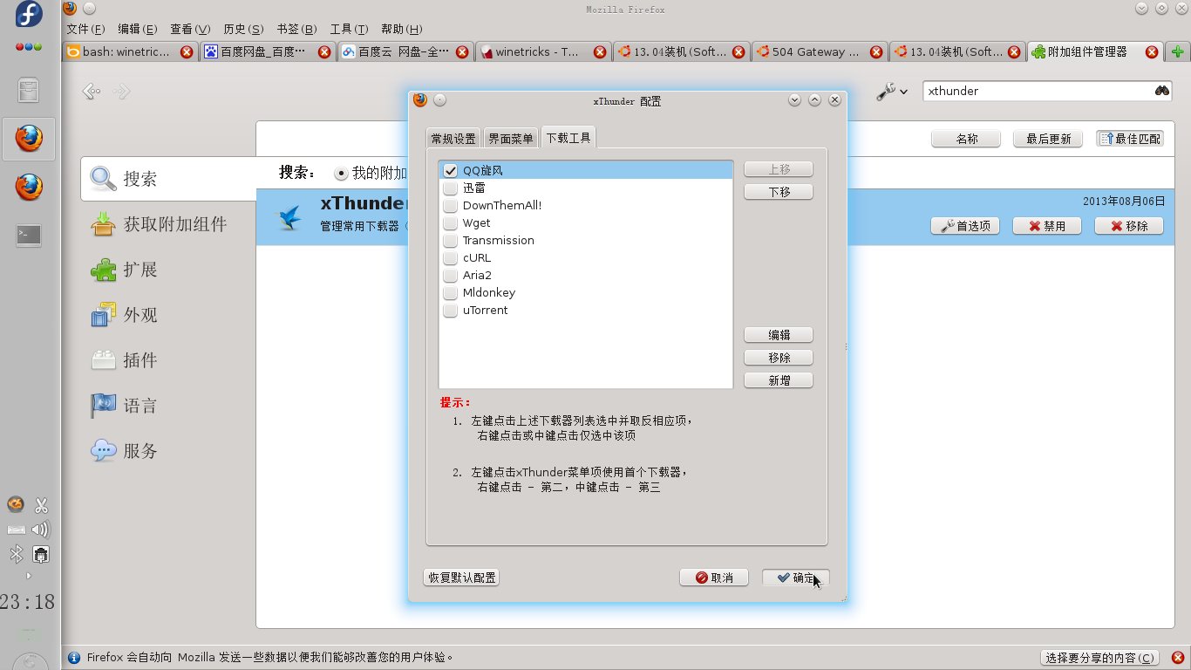Check the uTorrent checkbox

click(451, 311)
